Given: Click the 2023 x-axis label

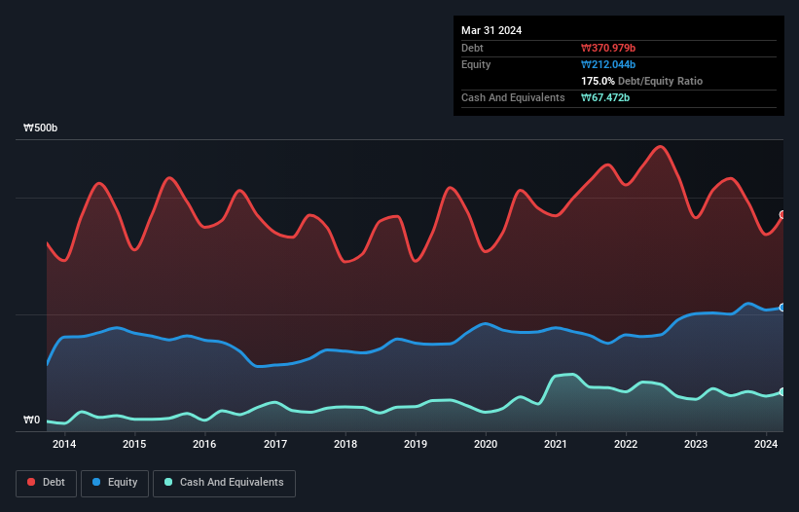Looking at the screenshot, I should (x=696, y=444).
